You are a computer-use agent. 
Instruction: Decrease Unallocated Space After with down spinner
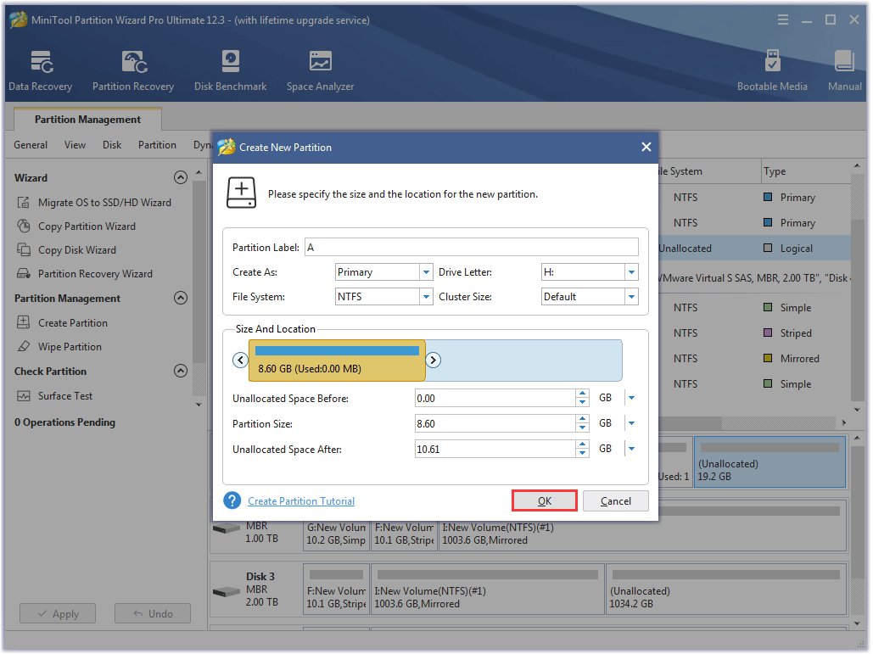(x=582, y=453)
